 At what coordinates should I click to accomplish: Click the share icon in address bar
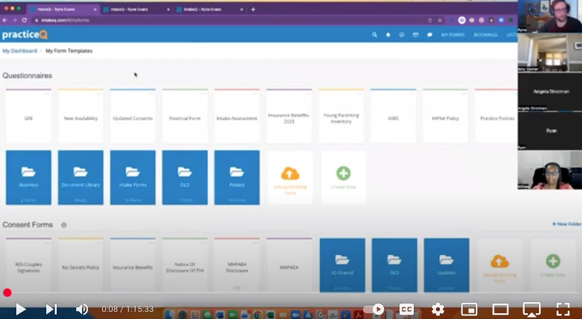point(430,20)
